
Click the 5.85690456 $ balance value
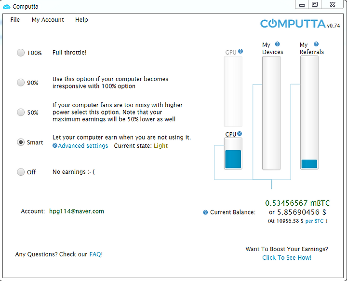(302, 212)
